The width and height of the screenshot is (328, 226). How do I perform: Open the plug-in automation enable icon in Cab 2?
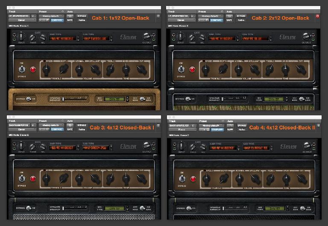(229, 16)
